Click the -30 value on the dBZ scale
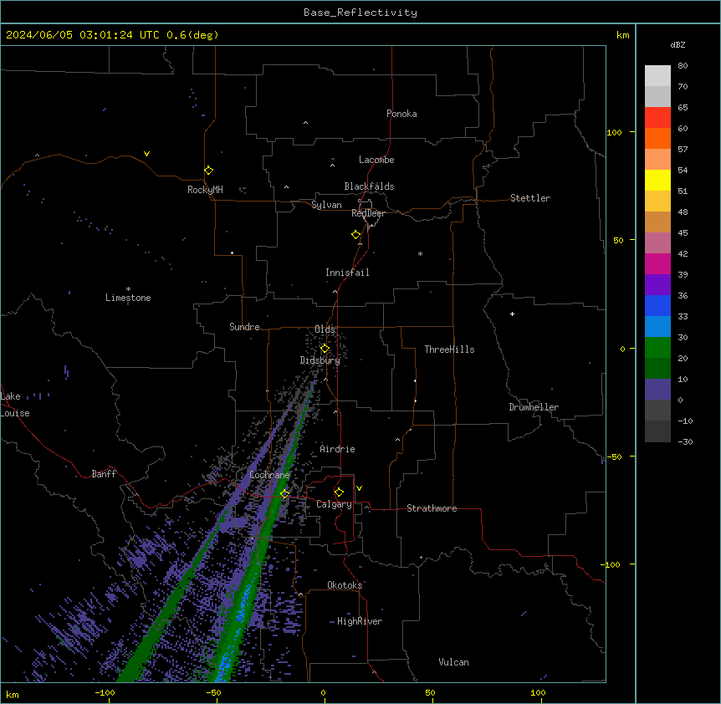The height and width of the screenshot is (704, 721). pyautogui.click(x=685, y=441)
